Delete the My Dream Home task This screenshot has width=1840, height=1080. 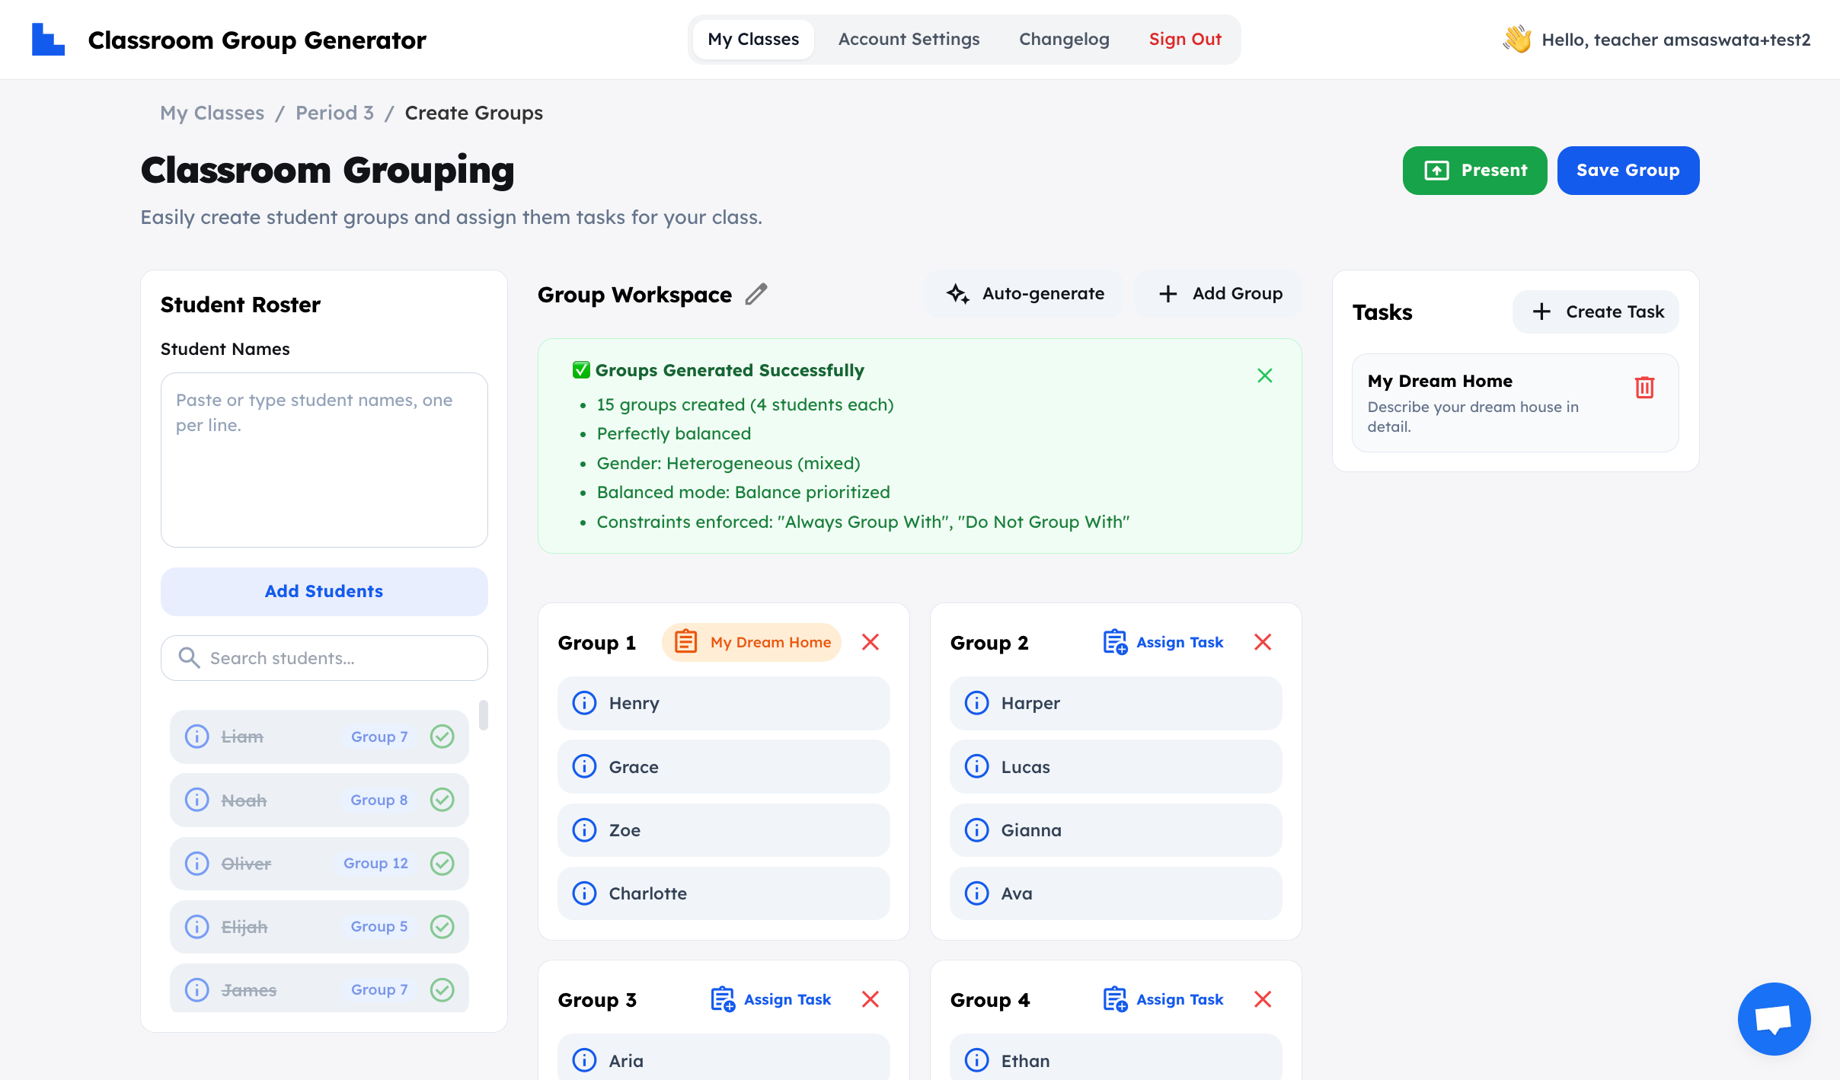click(x=1644, y=388)
